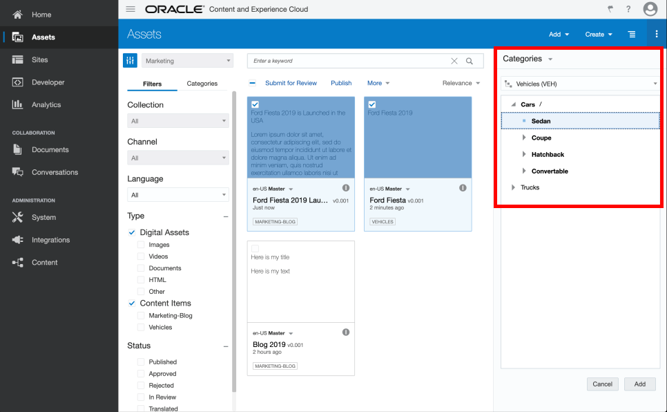Viewport: 667px width, 412px height.
Task: Click the Publish link
Action: coord(341,83)
